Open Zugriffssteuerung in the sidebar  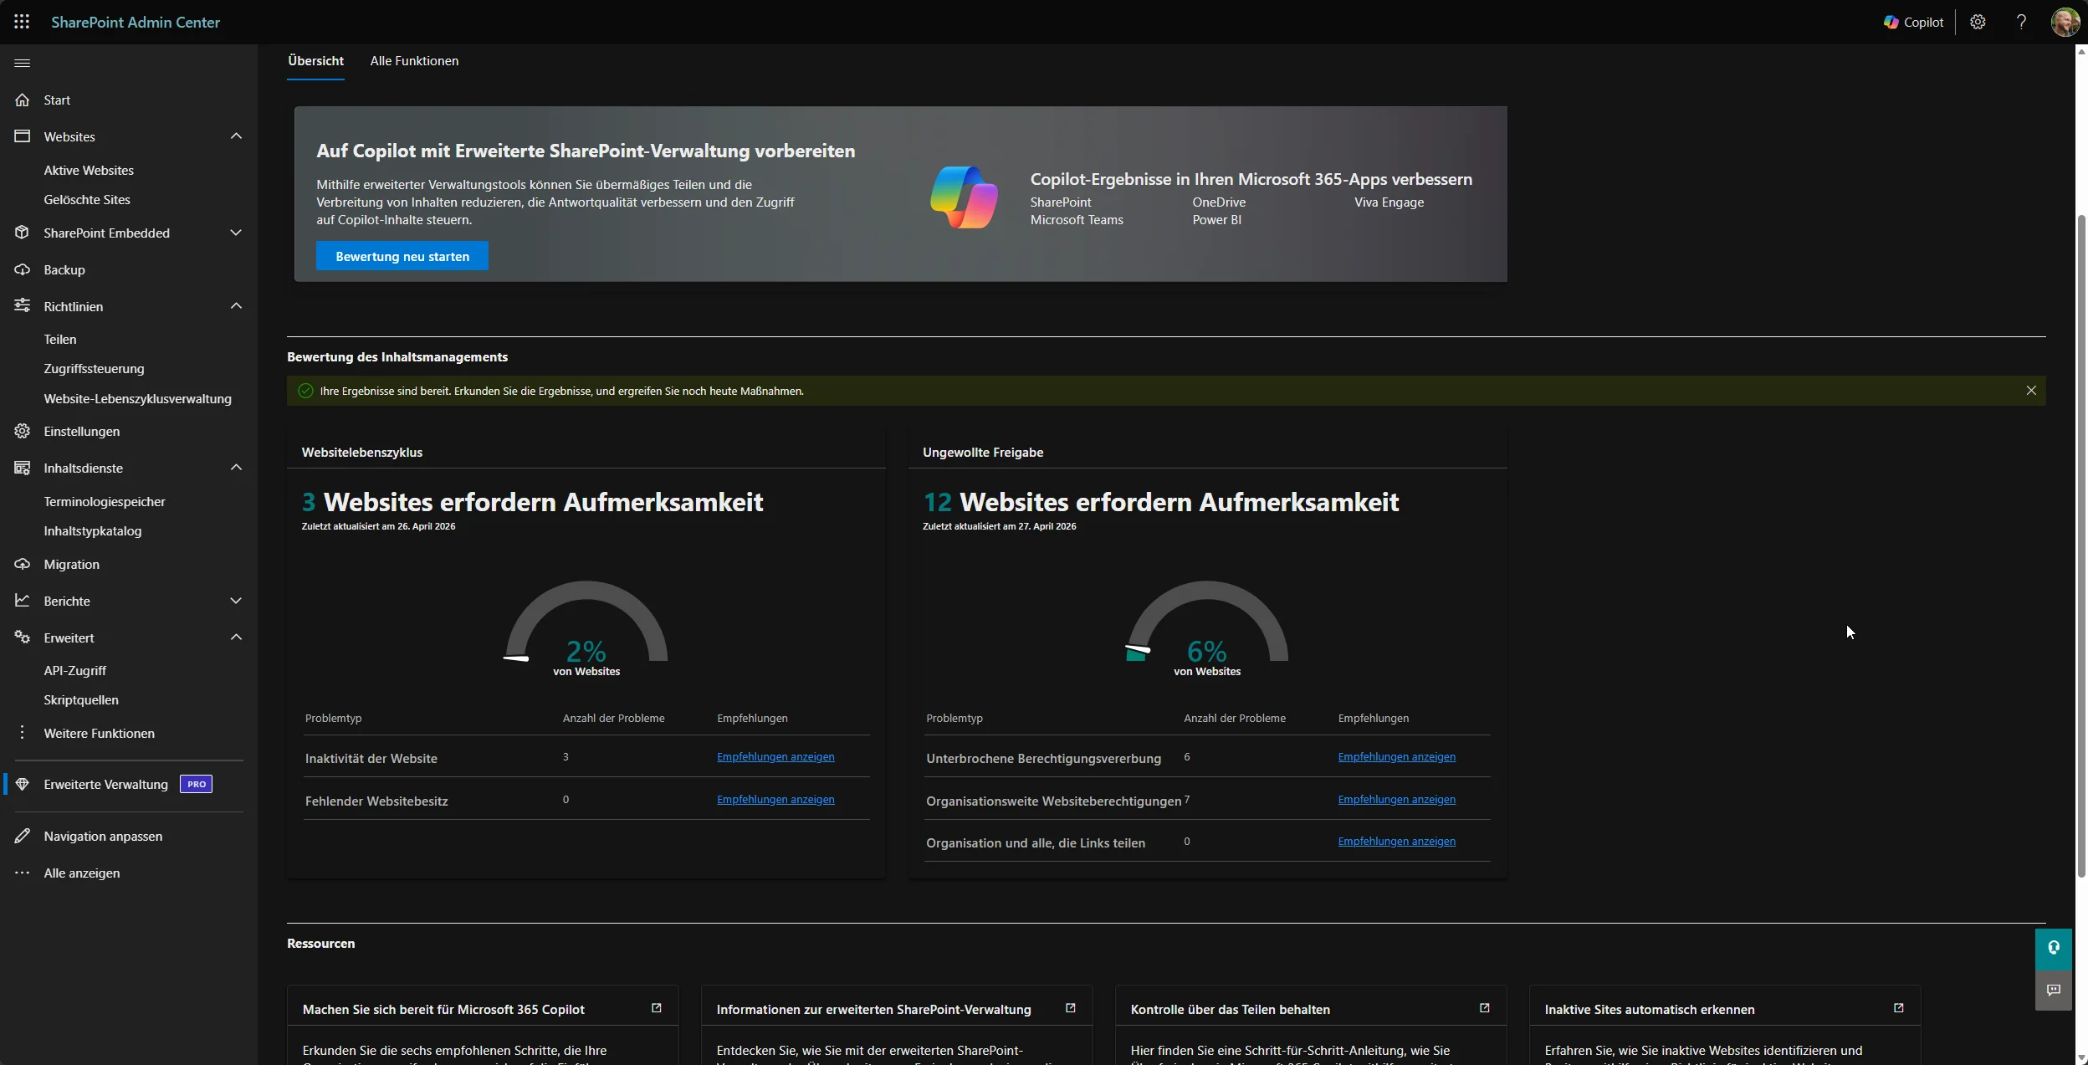pyautogui.click(x=94, y=368)
